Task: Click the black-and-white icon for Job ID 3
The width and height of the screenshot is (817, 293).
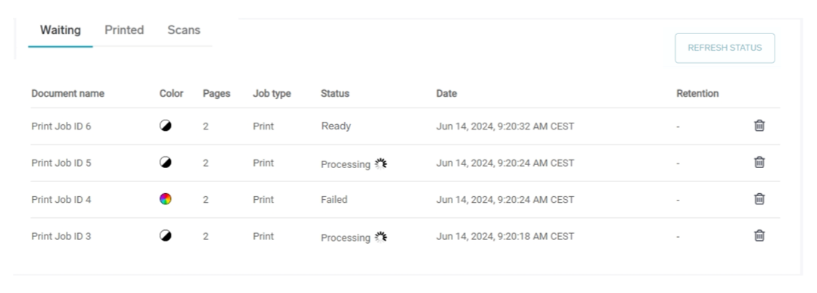Action: click(165, 235)
